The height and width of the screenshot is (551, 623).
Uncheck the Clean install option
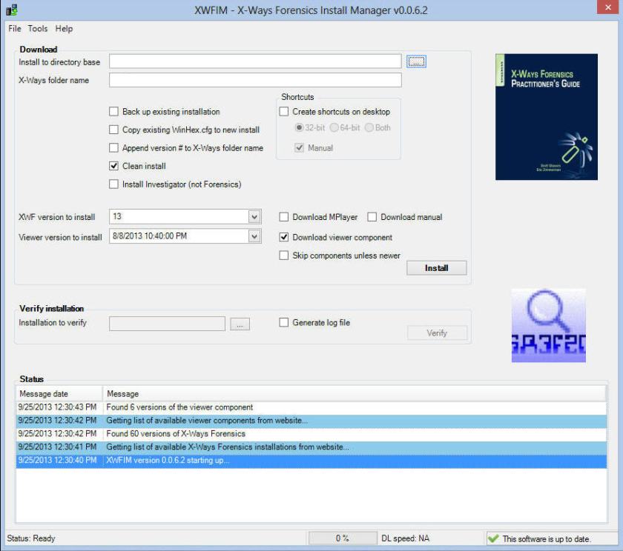coord(114,166)
